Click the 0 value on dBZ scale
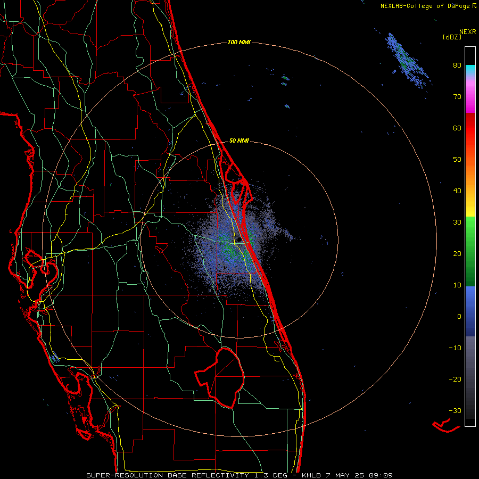This screenshot has width=479, height=479. coord(459,317)
